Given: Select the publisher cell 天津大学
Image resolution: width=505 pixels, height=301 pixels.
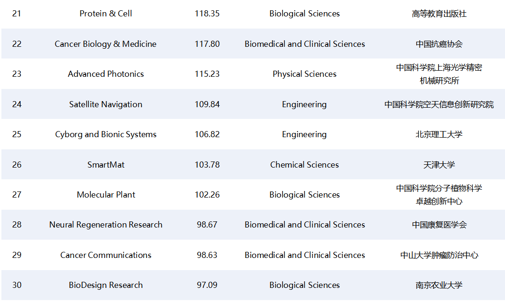Looking at the screenshot, I should [439, 165].
